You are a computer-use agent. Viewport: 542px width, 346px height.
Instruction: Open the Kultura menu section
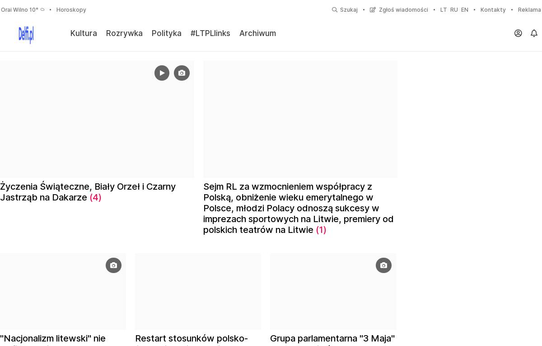click(84, 33)
